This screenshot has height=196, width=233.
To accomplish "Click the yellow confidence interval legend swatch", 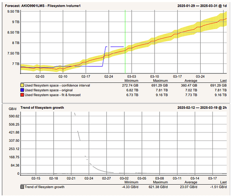I will pos(22,85).
